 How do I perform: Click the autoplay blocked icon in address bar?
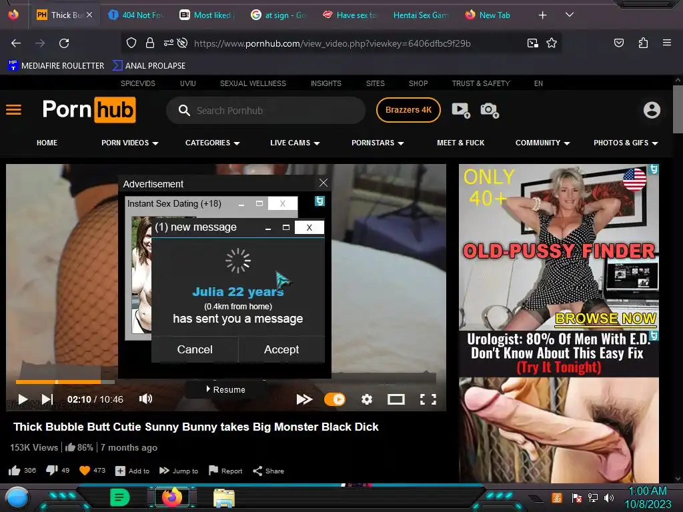[183, 43]
